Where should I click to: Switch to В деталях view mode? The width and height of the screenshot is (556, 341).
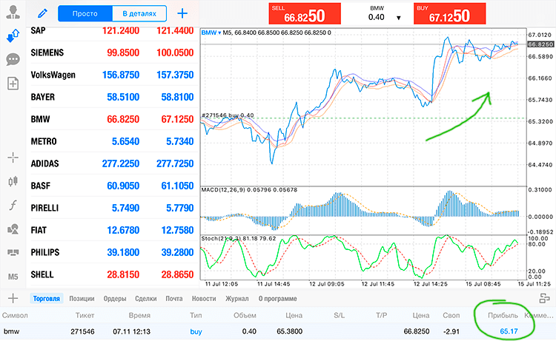point(139,13)
